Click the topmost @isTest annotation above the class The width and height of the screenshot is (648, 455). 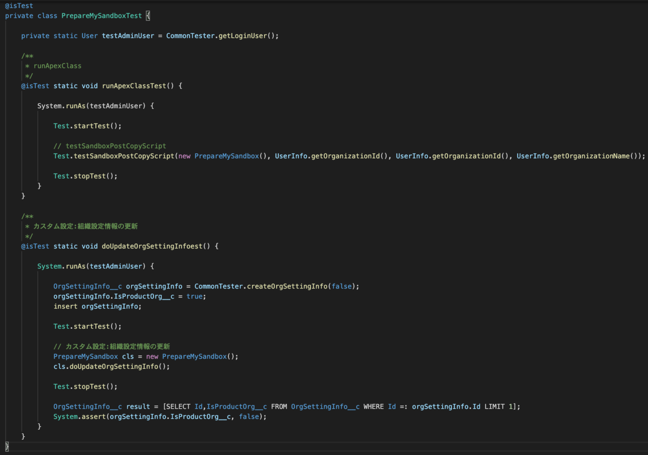19,5
